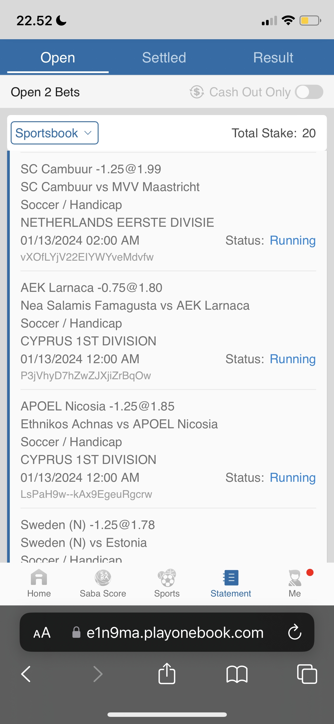Tap Running status of APOEL Nicosia bet
The image size is (334, 724).
pos(292,478)
